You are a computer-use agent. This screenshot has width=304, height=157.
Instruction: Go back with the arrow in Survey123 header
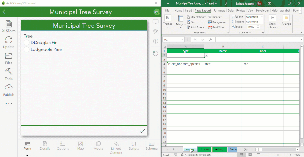pos(4,12)
